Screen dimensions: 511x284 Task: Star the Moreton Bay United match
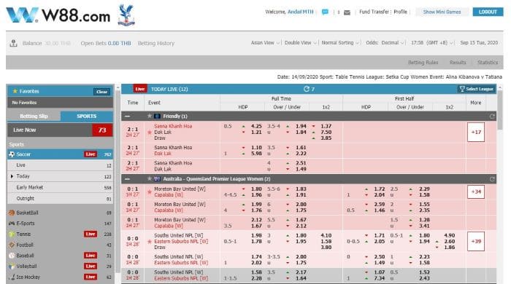tap(150, 192)
